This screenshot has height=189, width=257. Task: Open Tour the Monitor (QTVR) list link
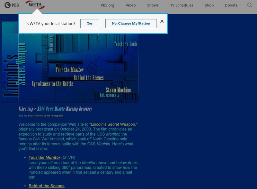coord(44,157)
